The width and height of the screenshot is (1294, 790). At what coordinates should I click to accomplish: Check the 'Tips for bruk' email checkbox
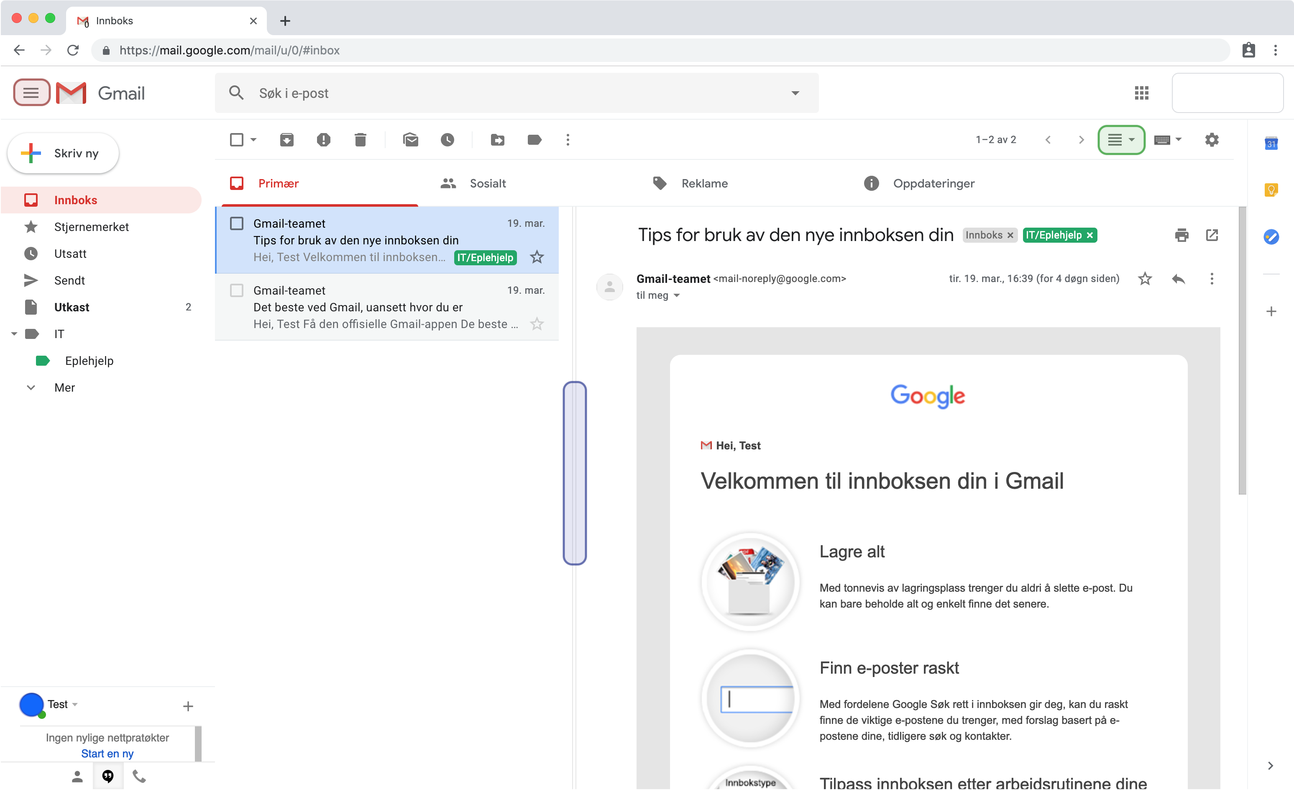point(236,223)
